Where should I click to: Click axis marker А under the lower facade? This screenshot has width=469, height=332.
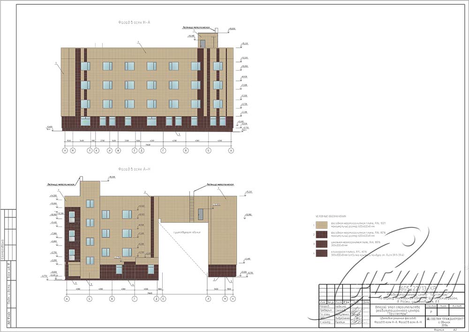coord(67,299)
